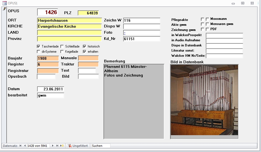Advance to the next record
Viewport: 261px width, 152px height.
coord(53,146)
